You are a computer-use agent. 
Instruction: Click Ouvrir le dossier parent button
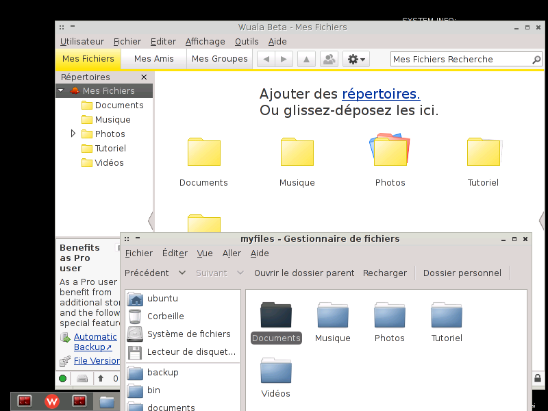tap(304, 273)
